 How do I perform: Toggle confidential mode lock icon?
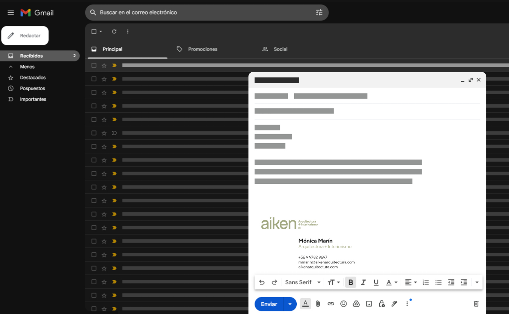click(x=381, y=304)
